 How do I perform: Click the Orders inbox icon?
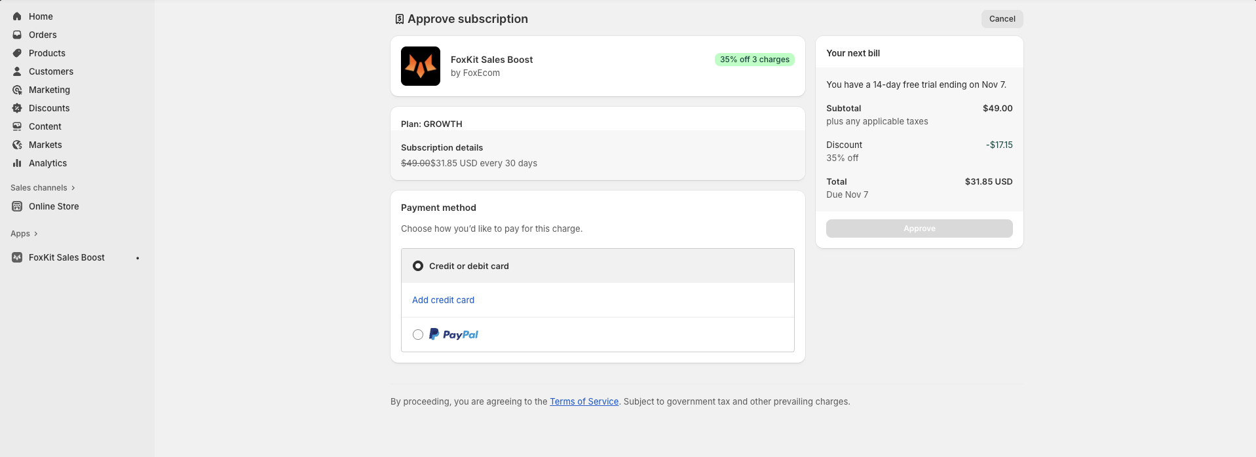pyautogui.click(x=17, y=35)
